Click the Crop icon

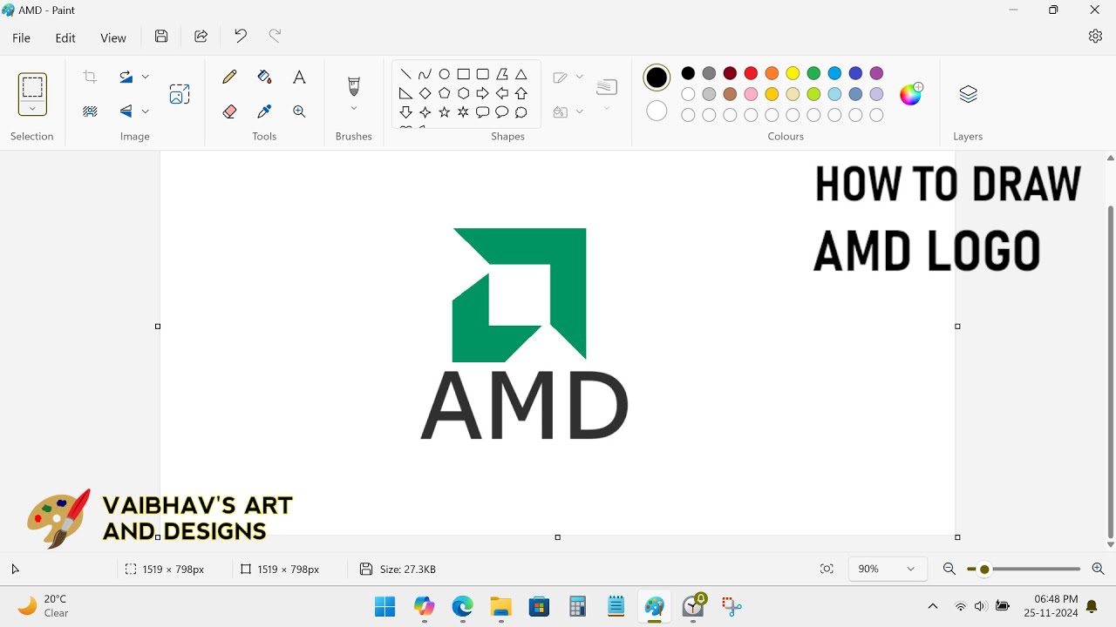coord(90,77)
